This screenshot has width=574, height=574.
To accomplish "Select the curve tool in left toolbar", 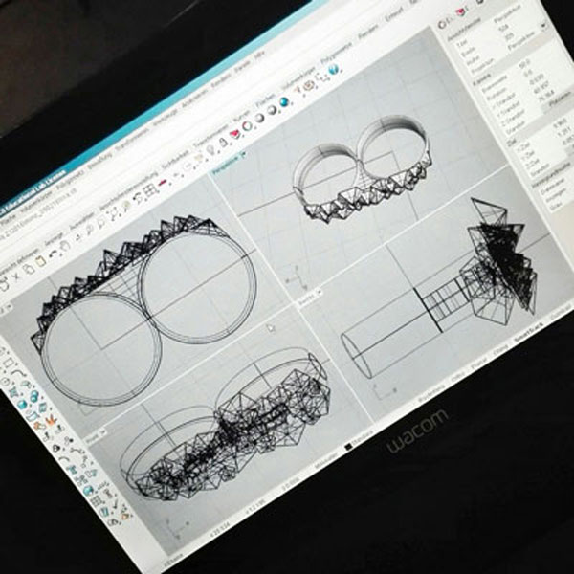I will pos(17,371).
